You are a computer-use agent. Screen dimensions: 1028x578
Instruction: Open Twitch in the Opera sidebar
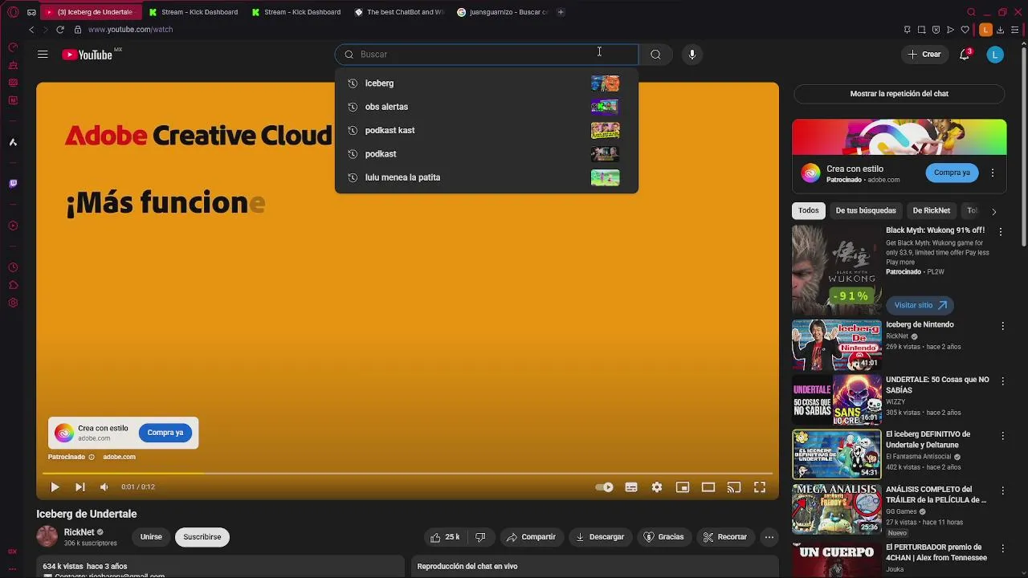(13, 184)
